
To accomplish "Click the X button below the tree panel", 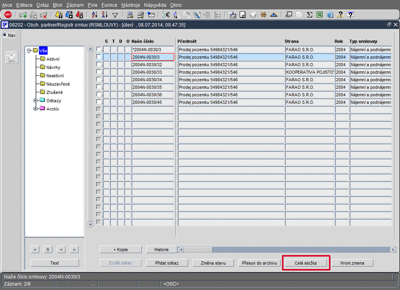I will tap(47, 250).
